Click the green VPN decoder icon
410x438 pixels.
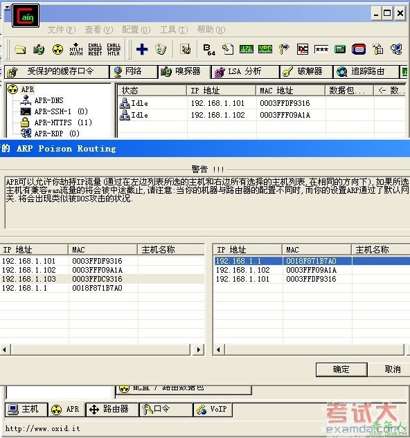[x=265, y=49]
